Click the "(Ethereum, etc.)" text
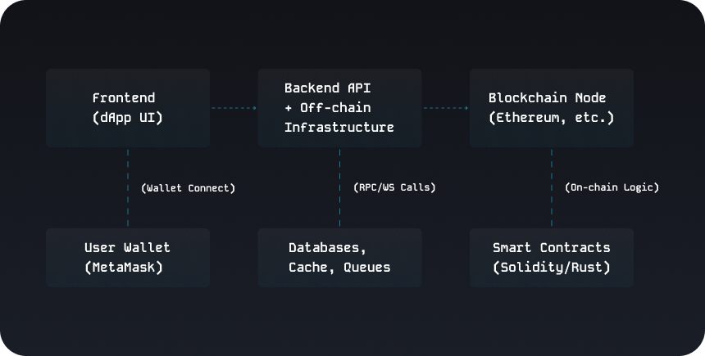705x356 pixels. (551, 118)
